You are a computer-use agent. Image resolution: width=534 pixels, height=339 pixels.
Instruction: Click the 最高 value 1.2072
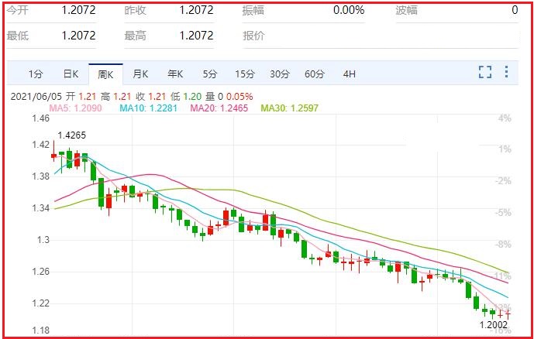click(x=197, y=36)
